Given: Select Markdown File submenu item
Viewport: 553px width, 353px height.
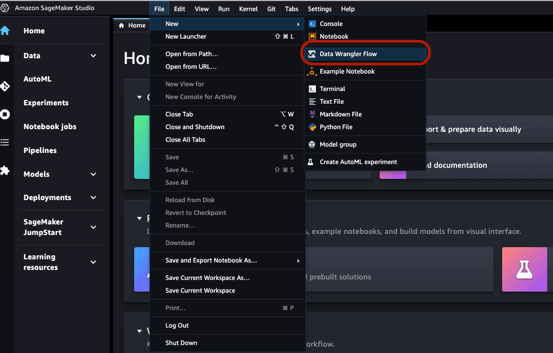Looking at the screenshot, I should click(365, 114).
